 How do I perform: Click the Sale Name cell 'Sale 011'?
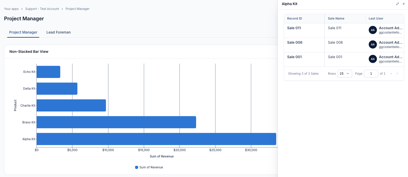335,28
